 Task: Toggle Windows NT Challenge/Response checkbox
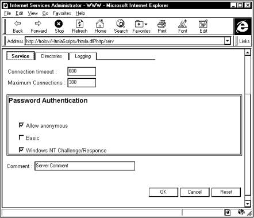tap(21, 150)
